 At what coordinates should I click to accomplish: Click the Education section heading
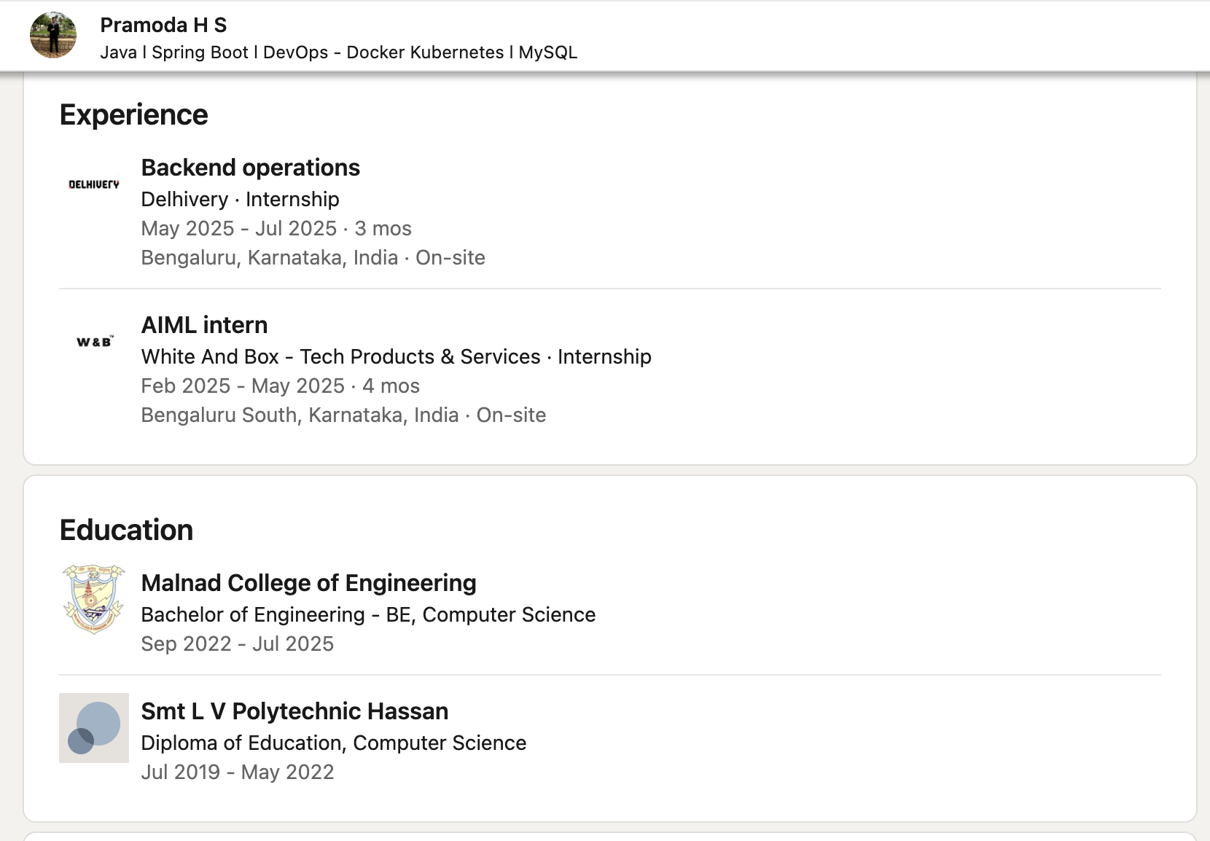click(x=126, y=530)
